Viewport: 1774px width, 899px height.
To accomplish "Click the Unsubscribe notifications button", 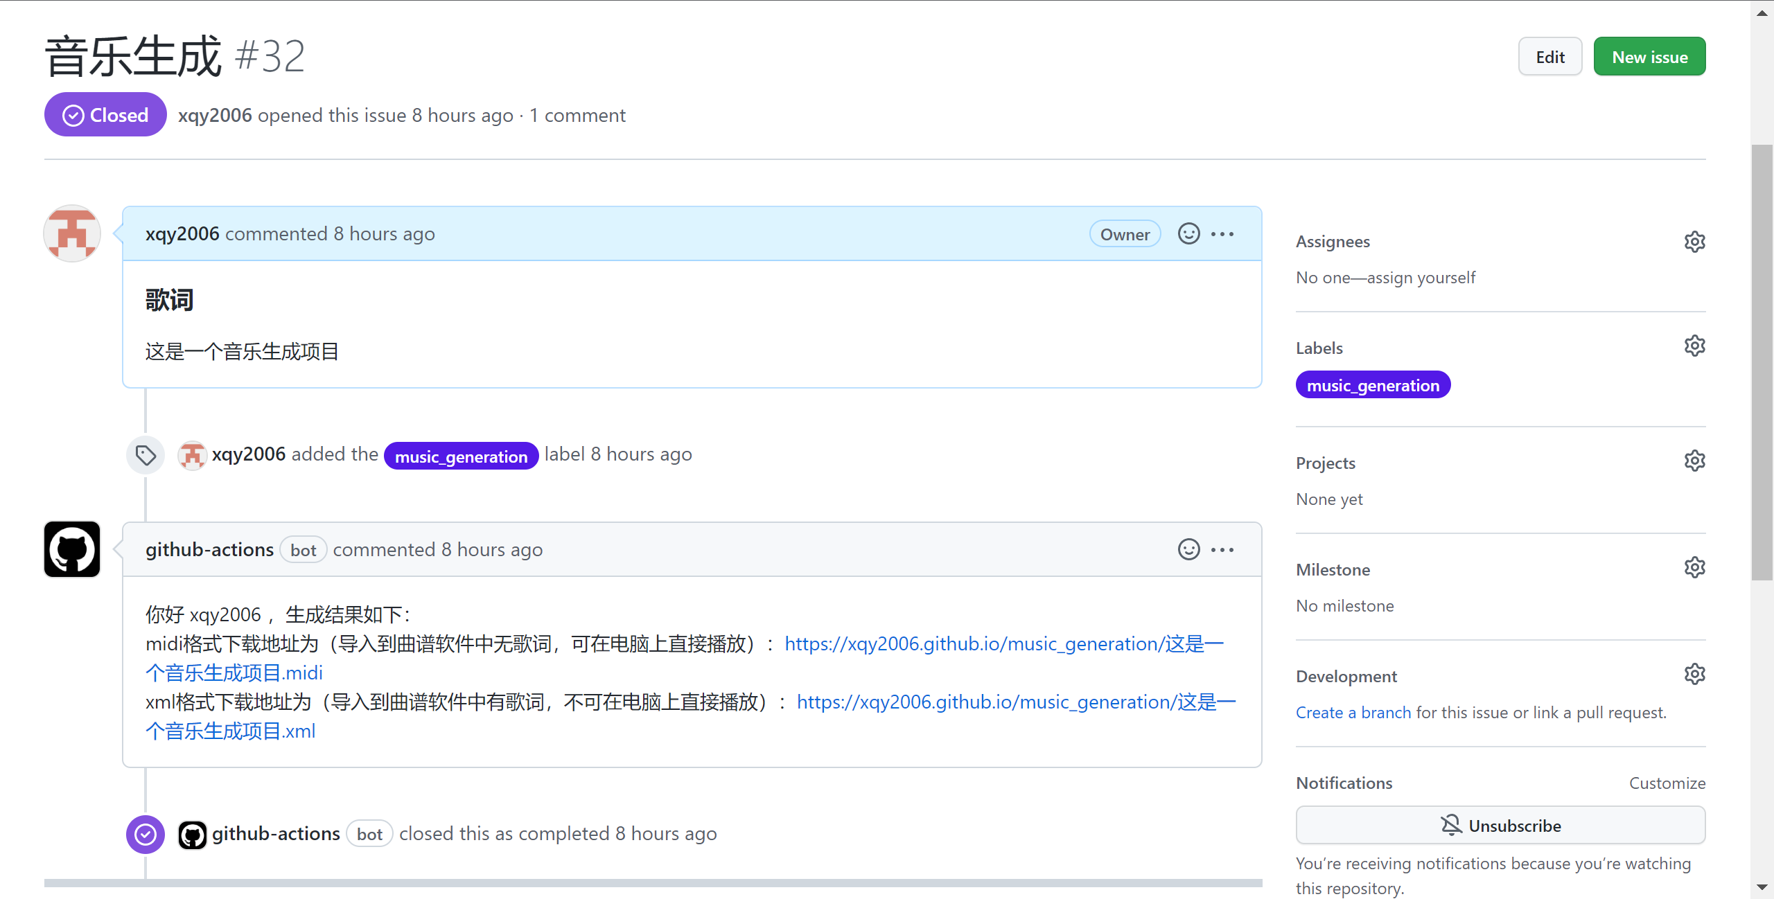I will click(x=1500, y=825).
